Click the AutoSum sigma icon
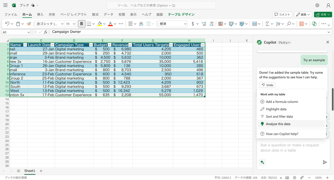334x180 pixels. [x=267, y=24]
